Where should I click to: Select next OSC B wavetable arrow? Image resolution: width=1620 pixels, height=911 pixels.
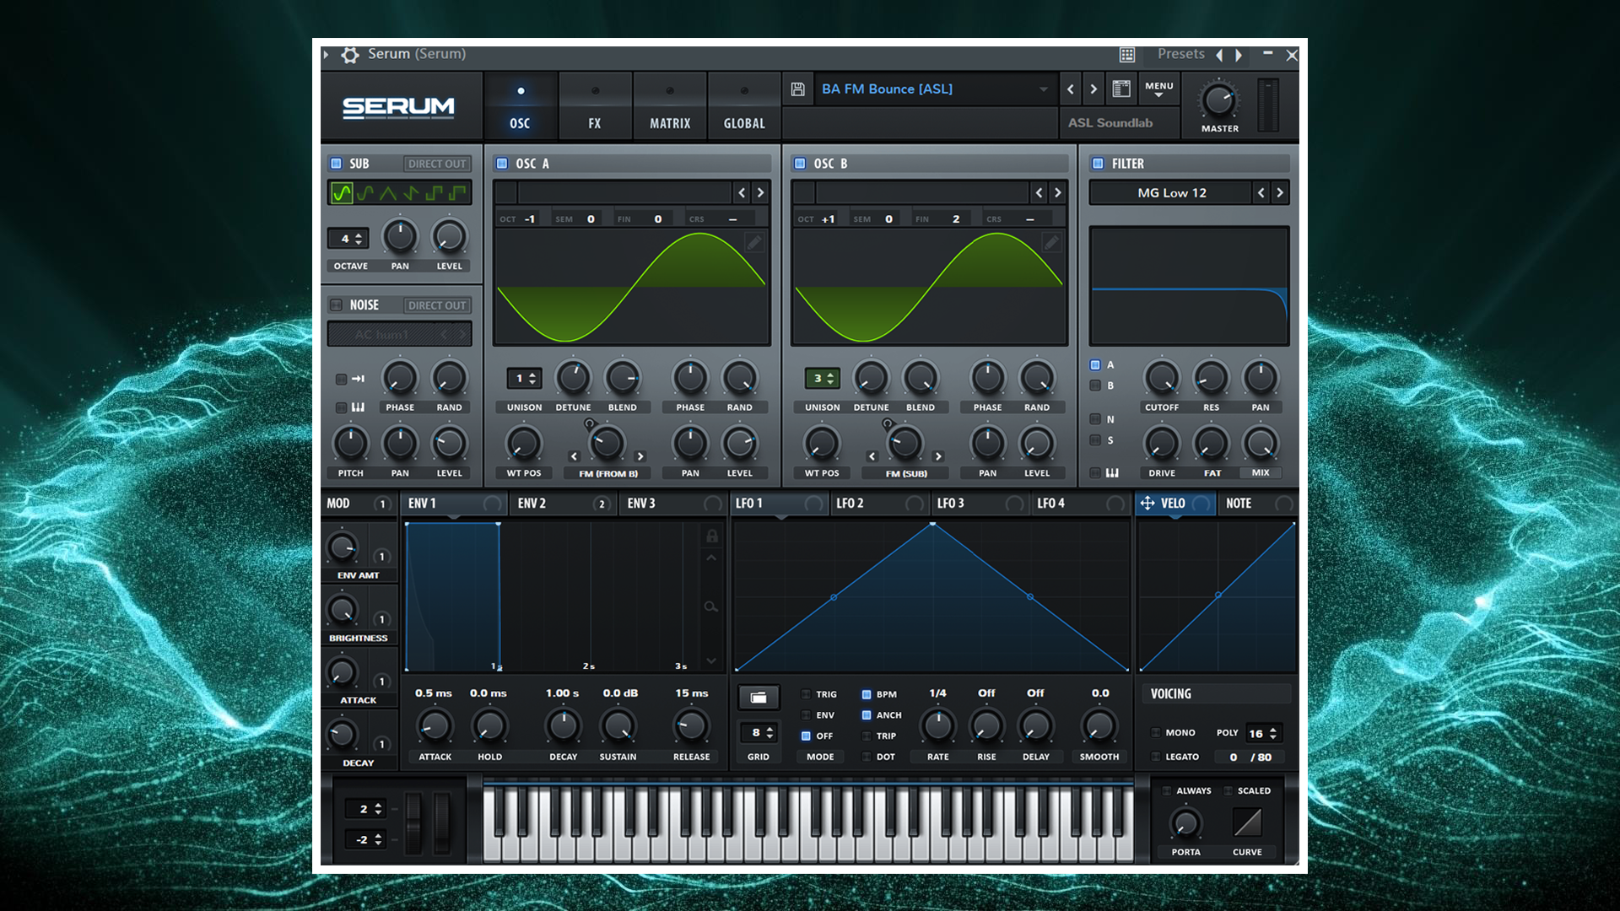[x=1058, y=193]
